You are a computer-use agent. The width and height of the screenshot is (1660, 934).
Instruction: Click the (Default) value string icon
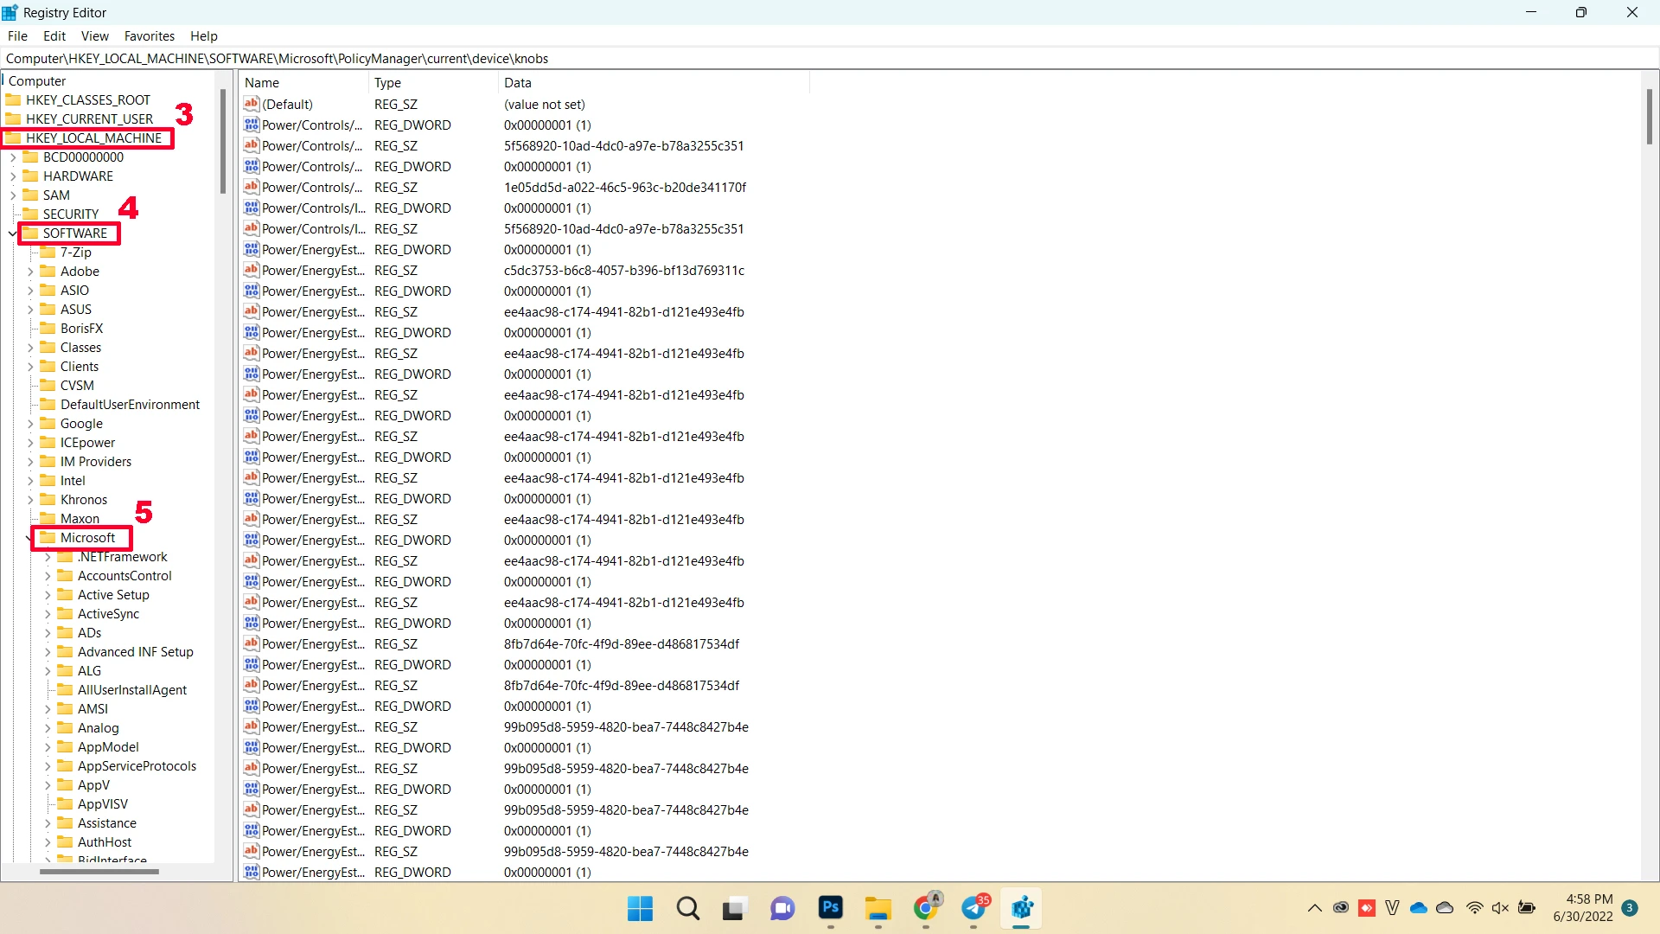(252, 104)
